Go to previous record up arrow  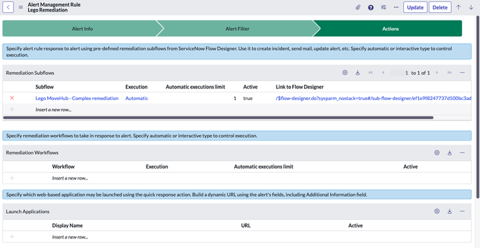tap(458, 8)
